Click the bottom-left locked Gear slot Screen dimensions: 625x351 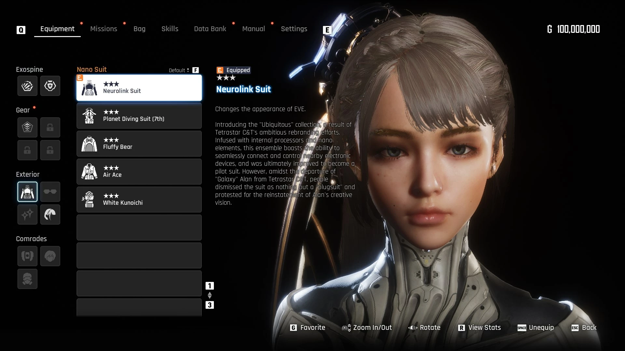(x=27, y=150)
